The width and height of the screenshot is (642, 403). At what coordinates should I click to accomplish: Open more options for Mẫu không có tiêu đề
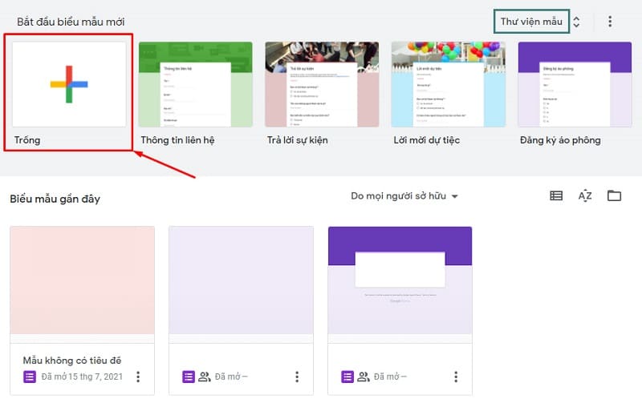[x=138, y=377]
